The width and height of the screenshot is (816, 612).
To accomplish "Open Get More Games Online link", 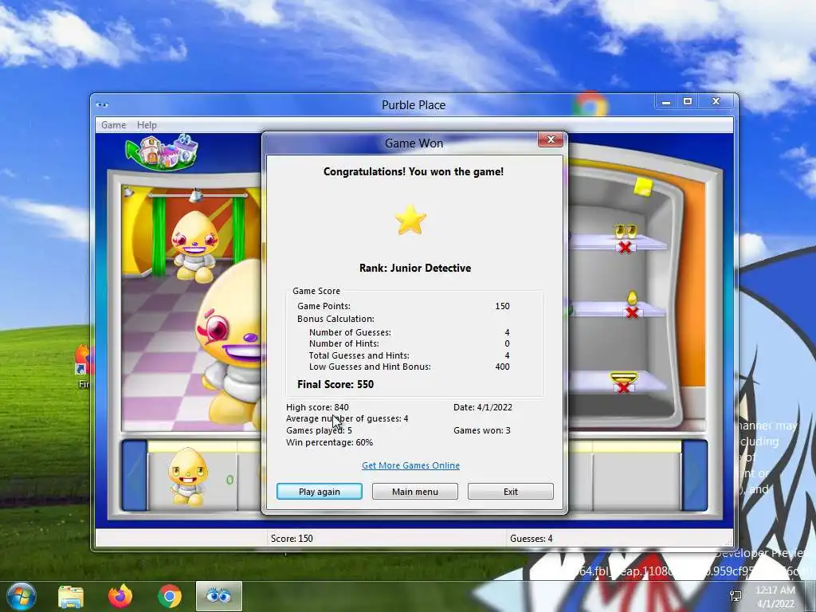I will click(x=410, y=465).
